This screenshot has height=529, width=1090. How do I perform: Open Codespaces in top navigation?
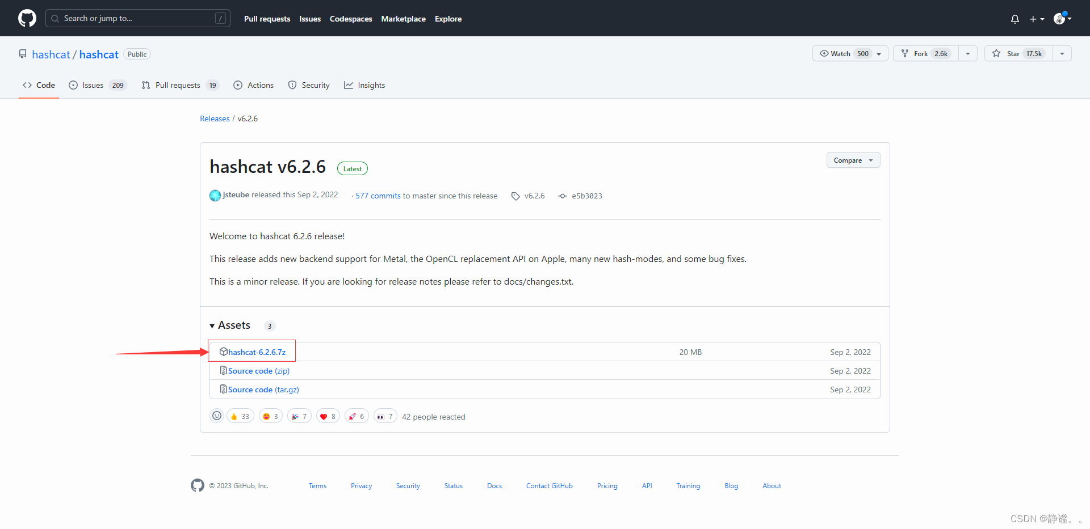click(x=351, y=19)
